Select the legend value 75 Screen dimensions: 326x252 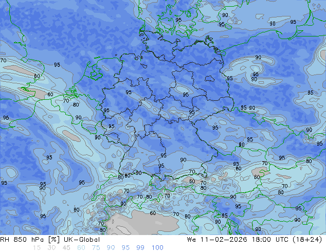tap(96, 248)
